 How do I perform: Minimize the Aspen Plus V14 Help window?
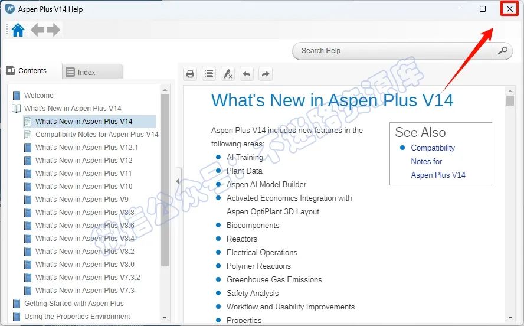click(456, 9)
